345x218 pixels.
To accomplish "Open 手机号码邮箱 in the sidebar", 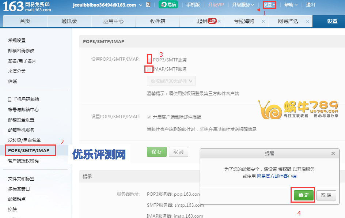I will pyautogui.click(x=23, y=99).
